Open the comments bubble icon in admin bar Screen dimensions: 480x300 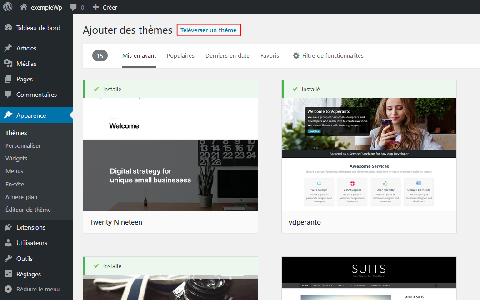[74, 7]
